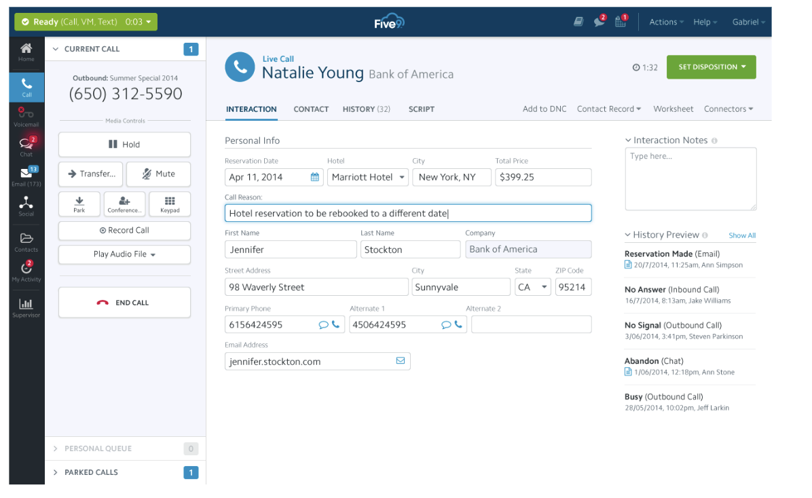
Task: Mute the current call
Action: (x=158, y=174)
